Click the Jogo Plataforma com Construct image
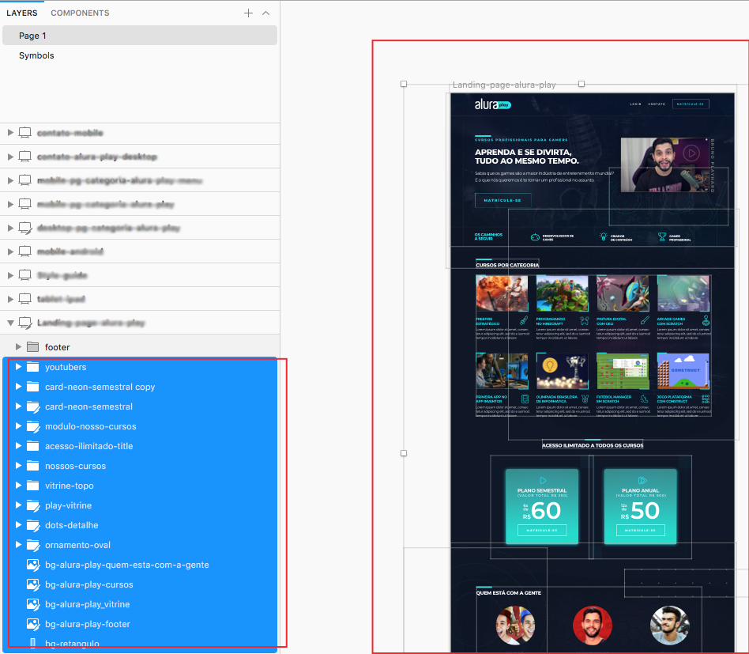The image size is (749, 654). pos(683,372)
